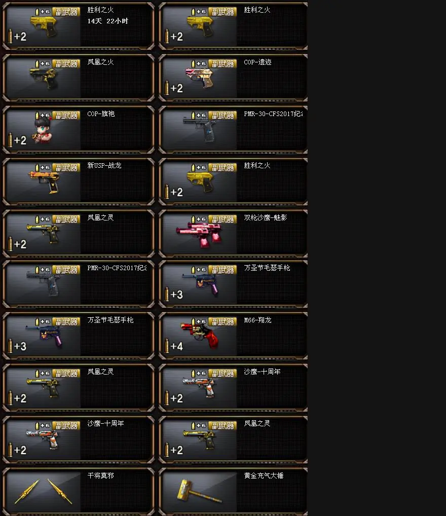Screen dimensions: 446x516
Task: Click the +3 bullet bonus on left 万圣节毛瑟手枪
Action: click(17, 346)
